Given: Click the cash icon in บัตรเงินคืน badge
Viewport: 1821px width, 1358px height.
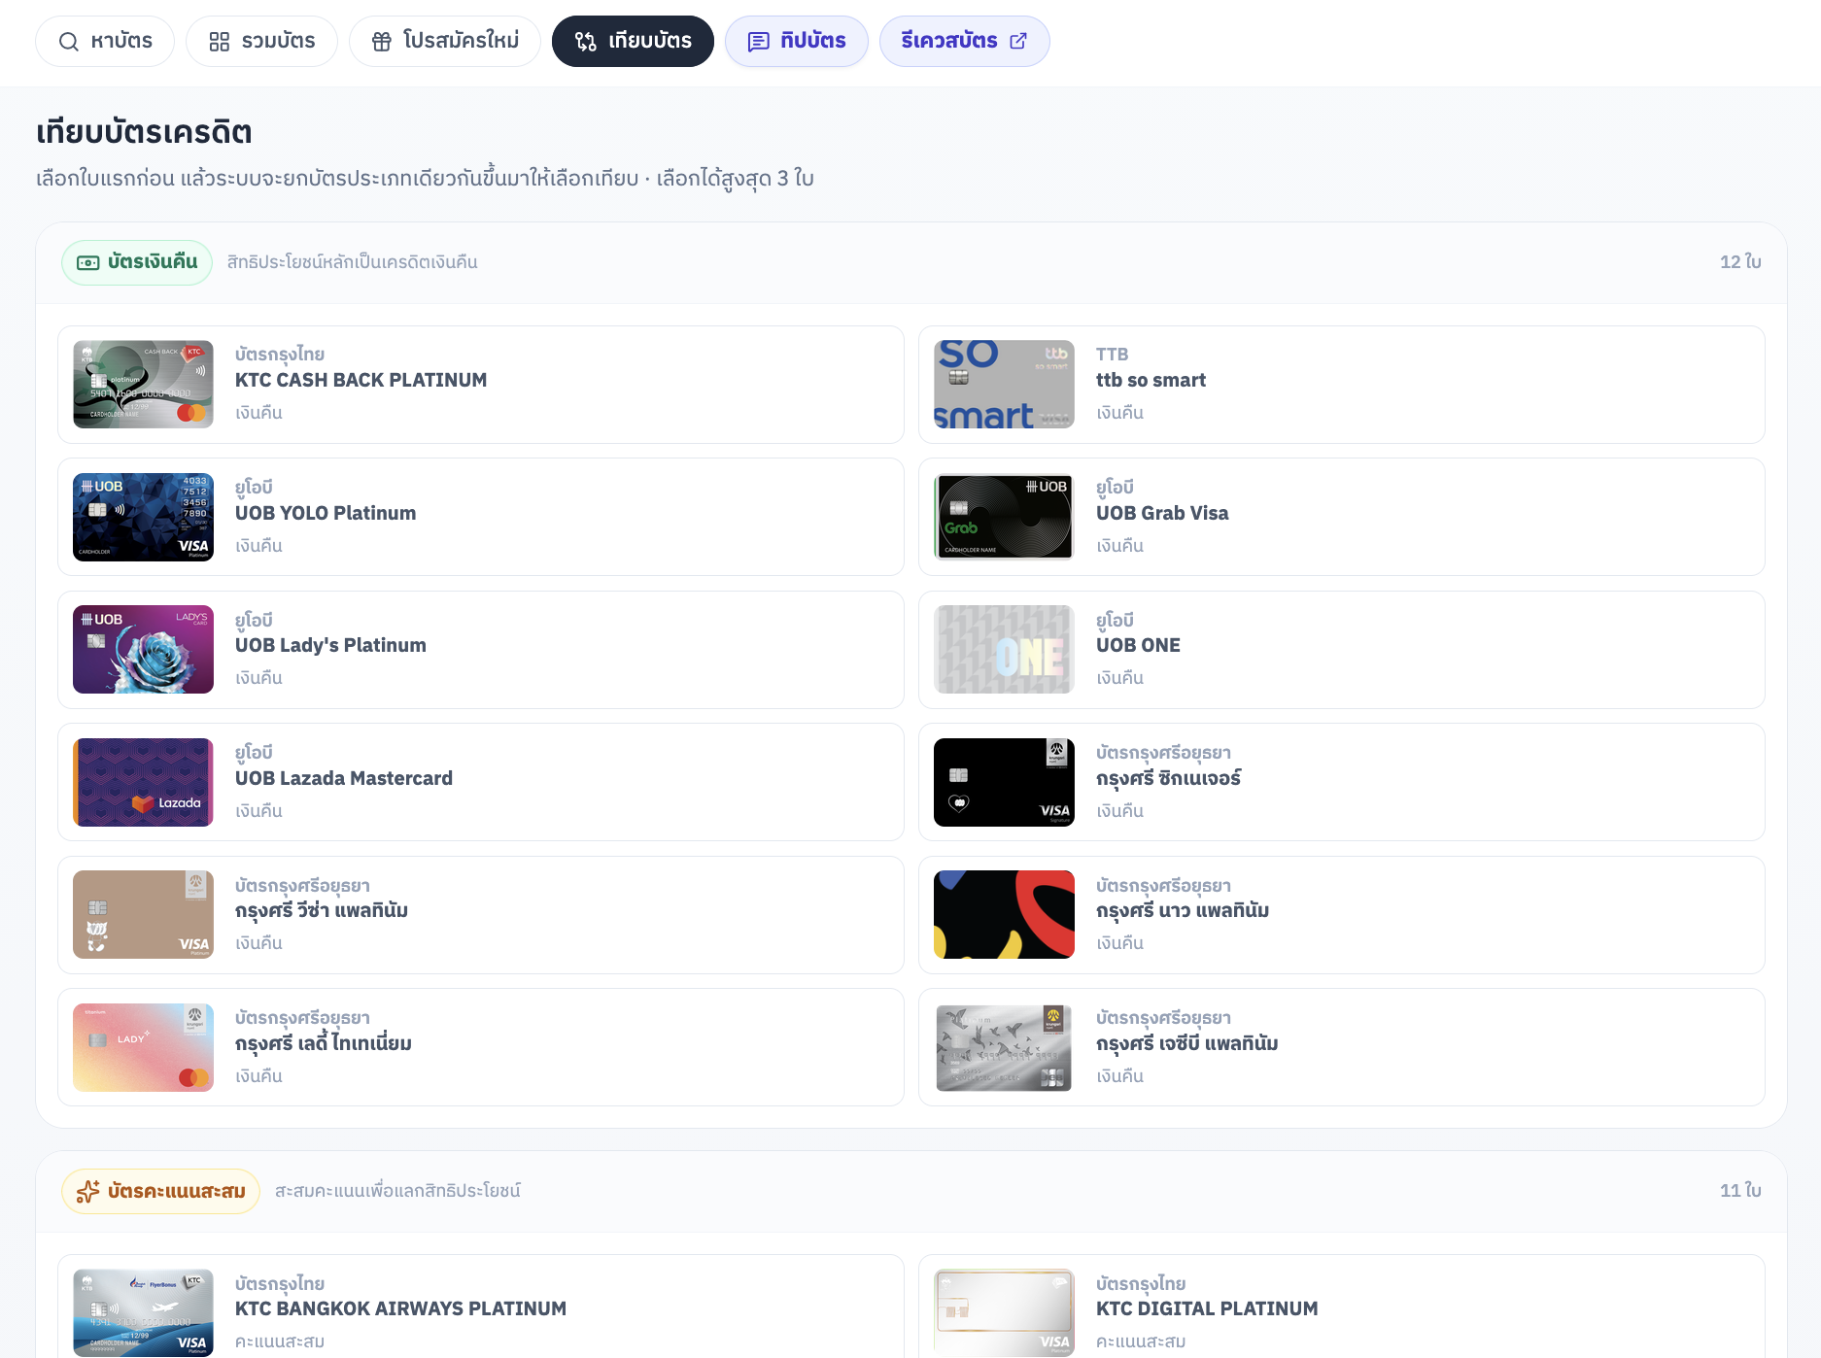Looking at the screenshot, I should pyautogui.click(x=88, y=262).
